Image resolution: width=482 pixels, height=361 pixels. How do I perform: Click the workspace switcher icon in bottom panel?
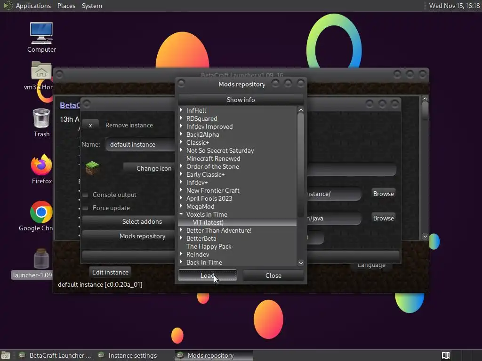pyautogui.click(x=446, y=355)
